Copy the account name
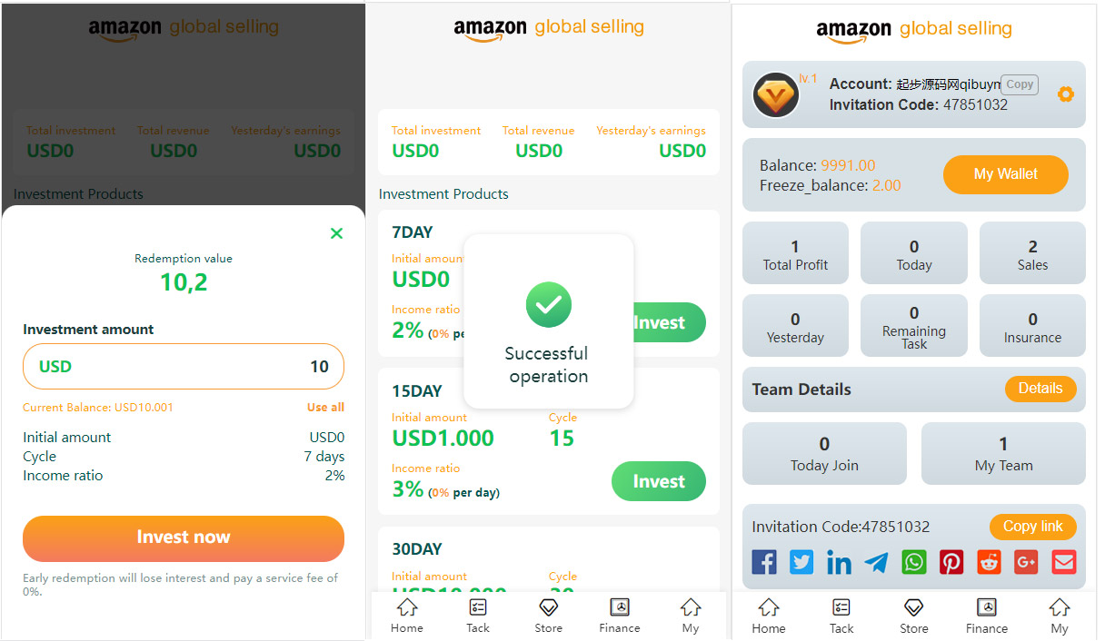 (x=1020, y=84)
